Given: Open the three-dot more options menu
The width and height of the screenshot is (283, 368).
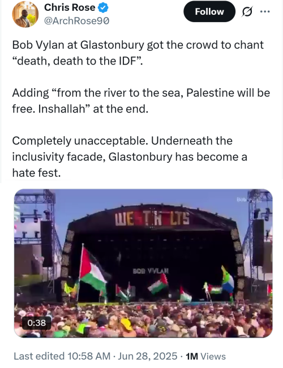Looking at the screenshot, I should click(x=265, y=11).
